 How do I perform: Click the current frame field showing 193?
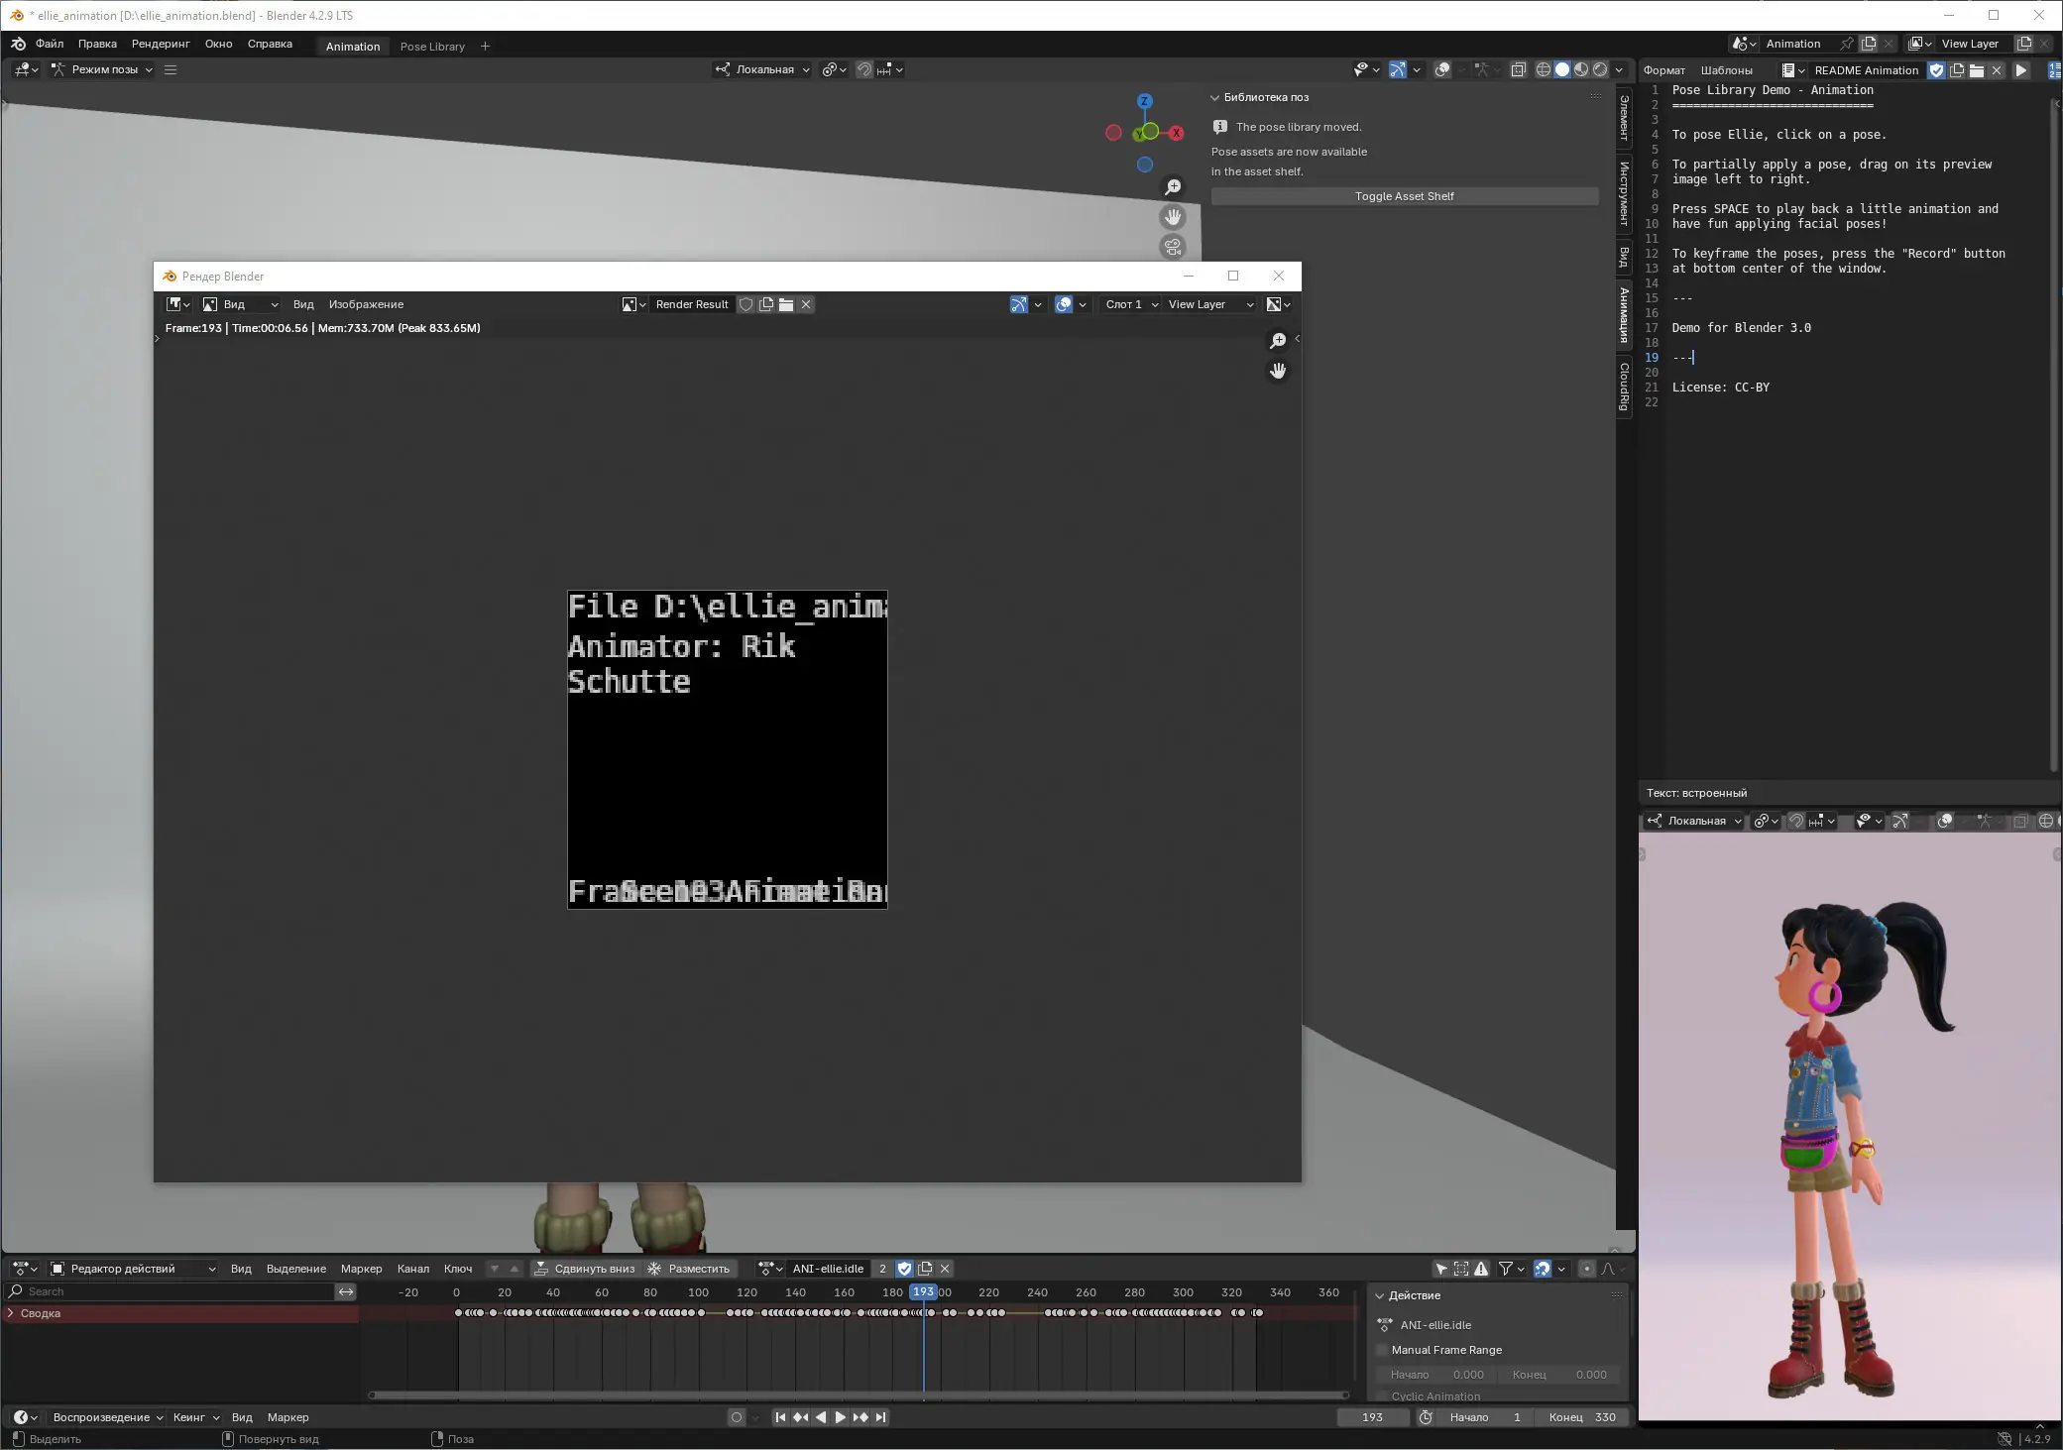click(1372, 1417)
